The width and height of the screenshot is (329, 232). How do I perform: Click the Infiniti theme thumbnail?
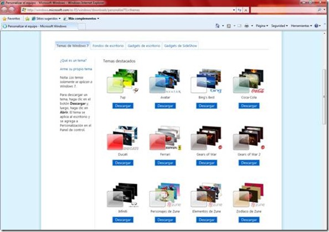tap(122, 195)
